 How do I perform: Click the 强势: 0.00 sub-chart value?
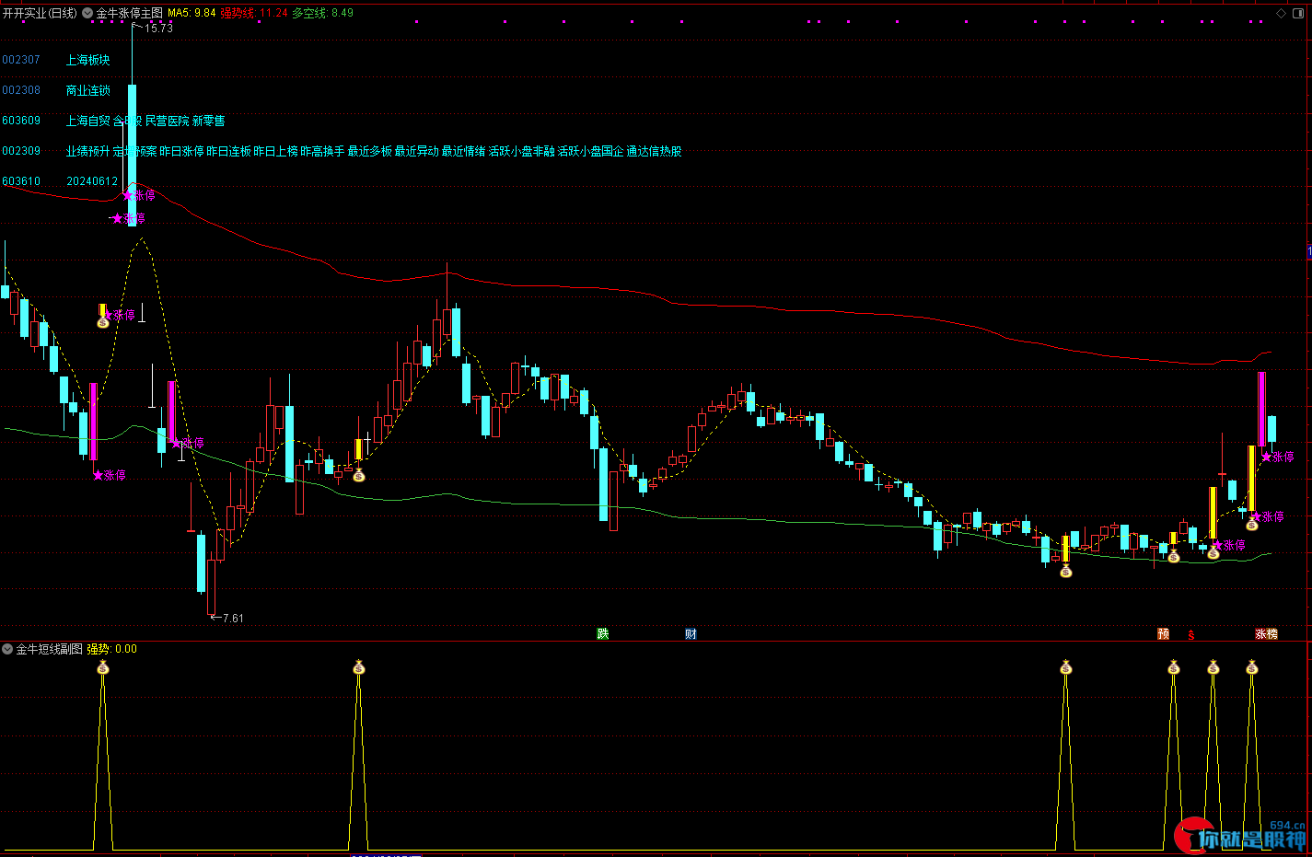tap(112, 649)
